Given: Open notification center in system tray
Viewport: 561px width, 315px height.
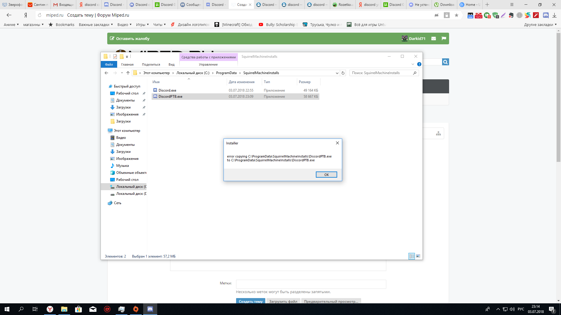Looking at the screenshot, I should tap(552, 309).
